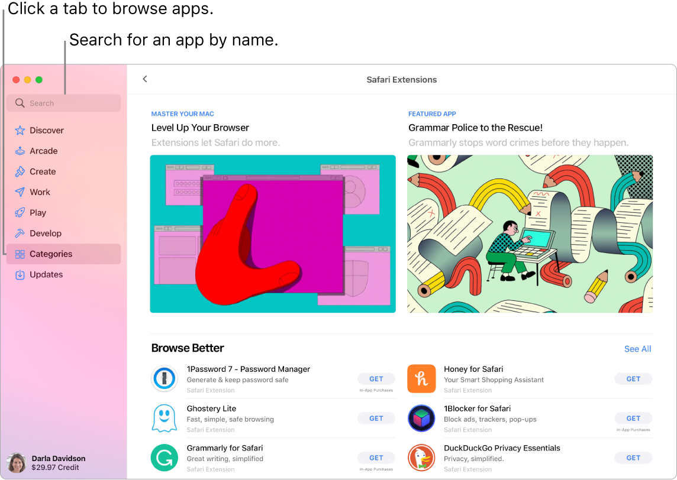The width and height of the screenshot is (677, 480).
Task: Get Honey for Safari
Action: (633, 379)
